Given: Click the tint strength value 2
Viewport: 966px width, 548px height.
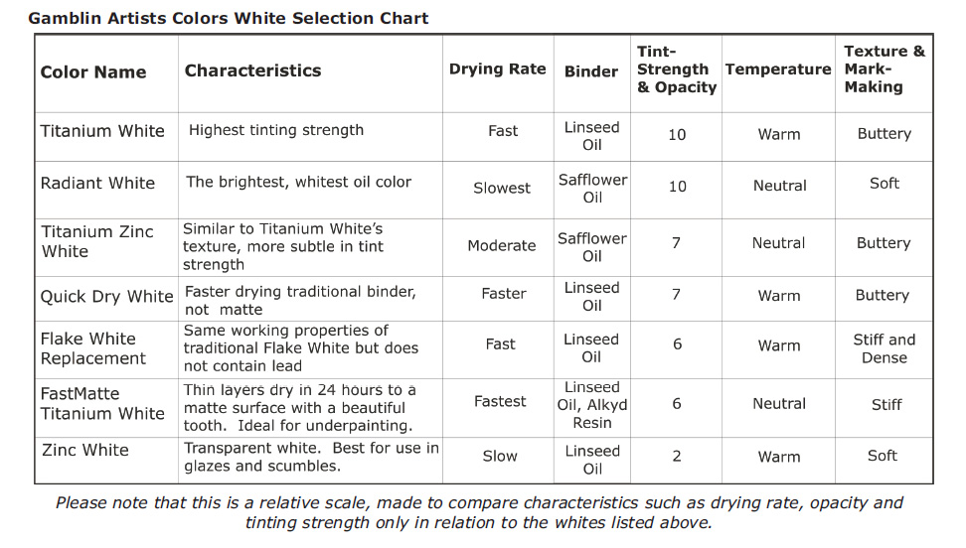Looking at the screenshot, I should [677, 456].
